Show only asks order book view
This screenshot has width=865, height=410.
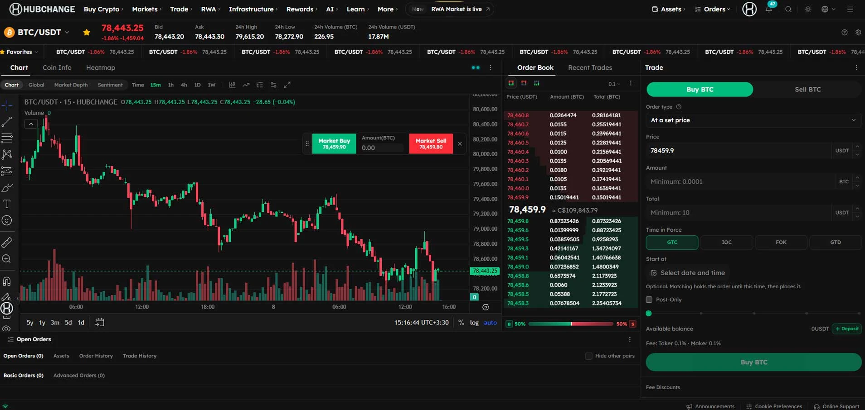pyautogui.click(x=524, y=83)
